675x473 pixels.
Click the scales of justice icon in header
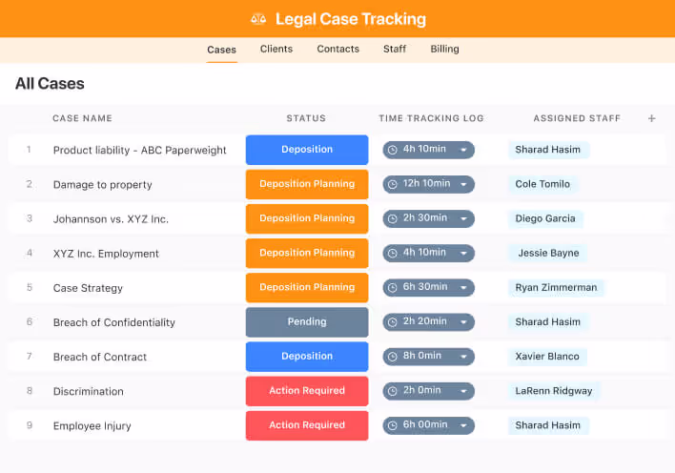coord(258,19)
